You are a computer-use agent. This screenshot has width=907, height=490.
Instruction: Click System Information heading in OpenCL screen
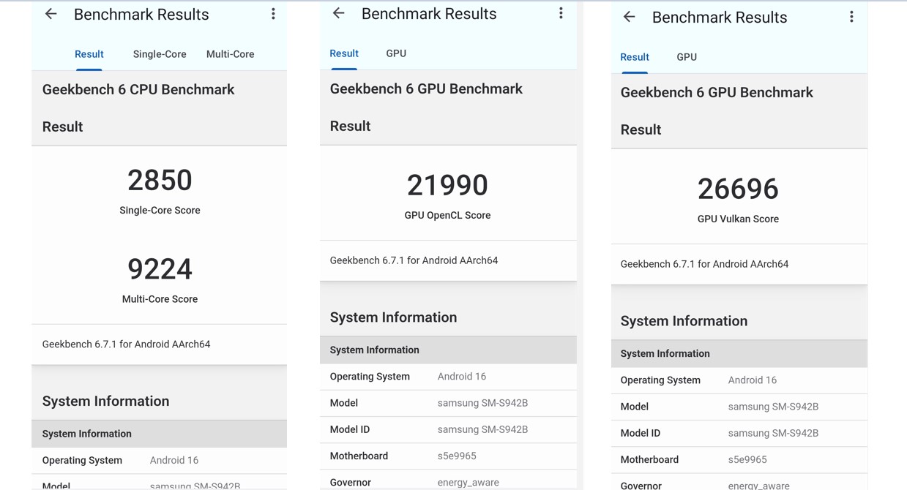393,317
